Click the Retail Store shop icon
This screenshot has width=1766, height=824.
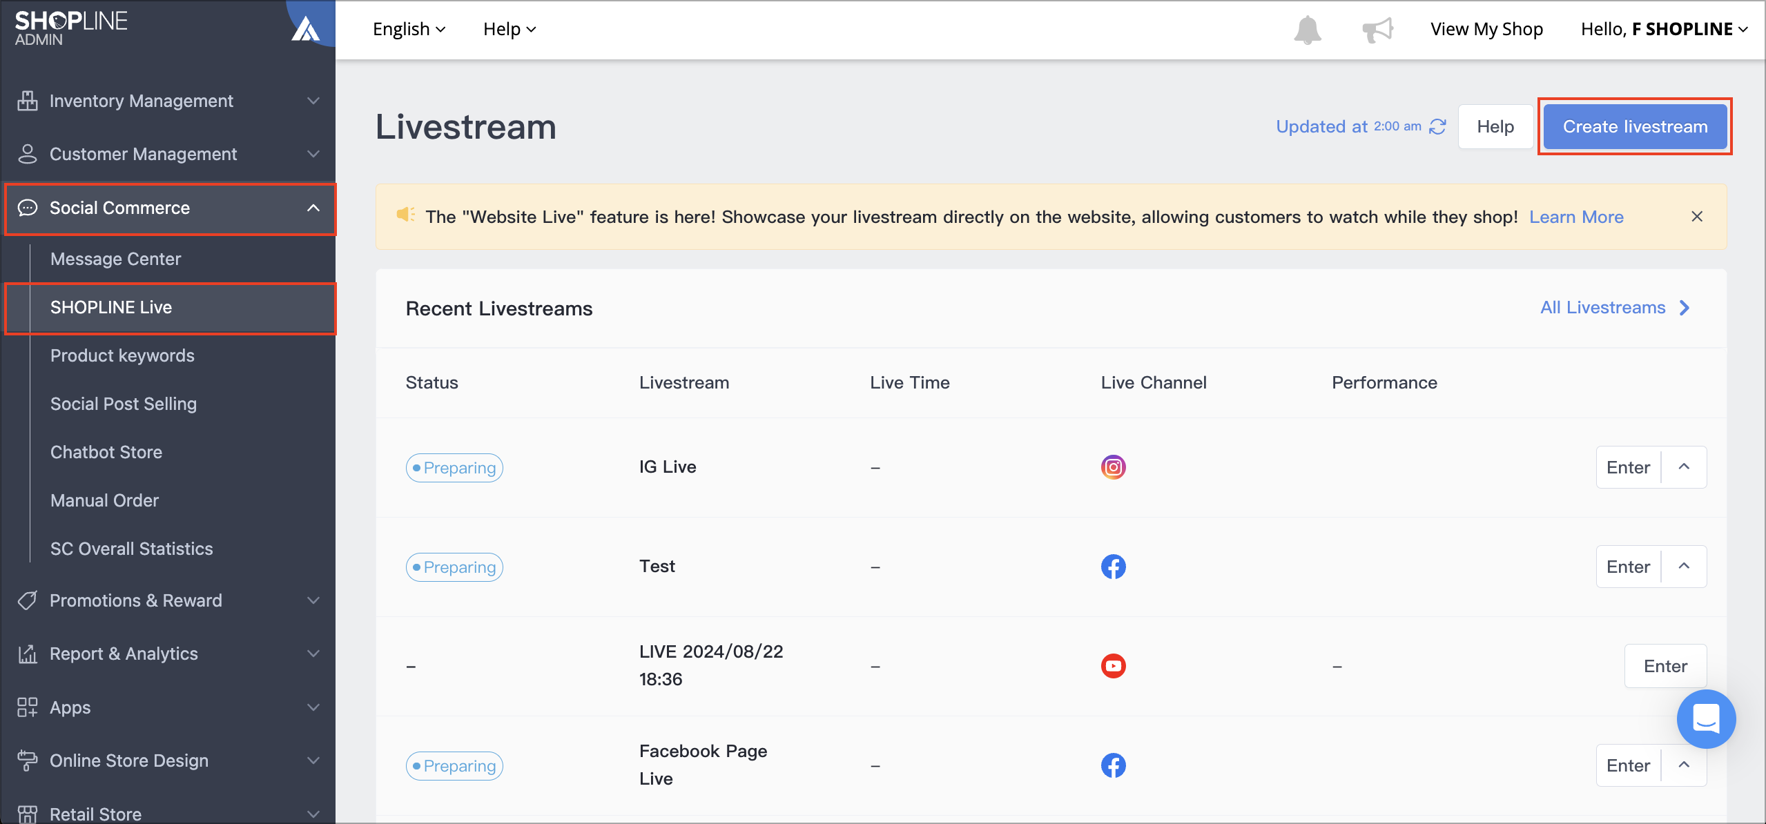click(28, 814)
